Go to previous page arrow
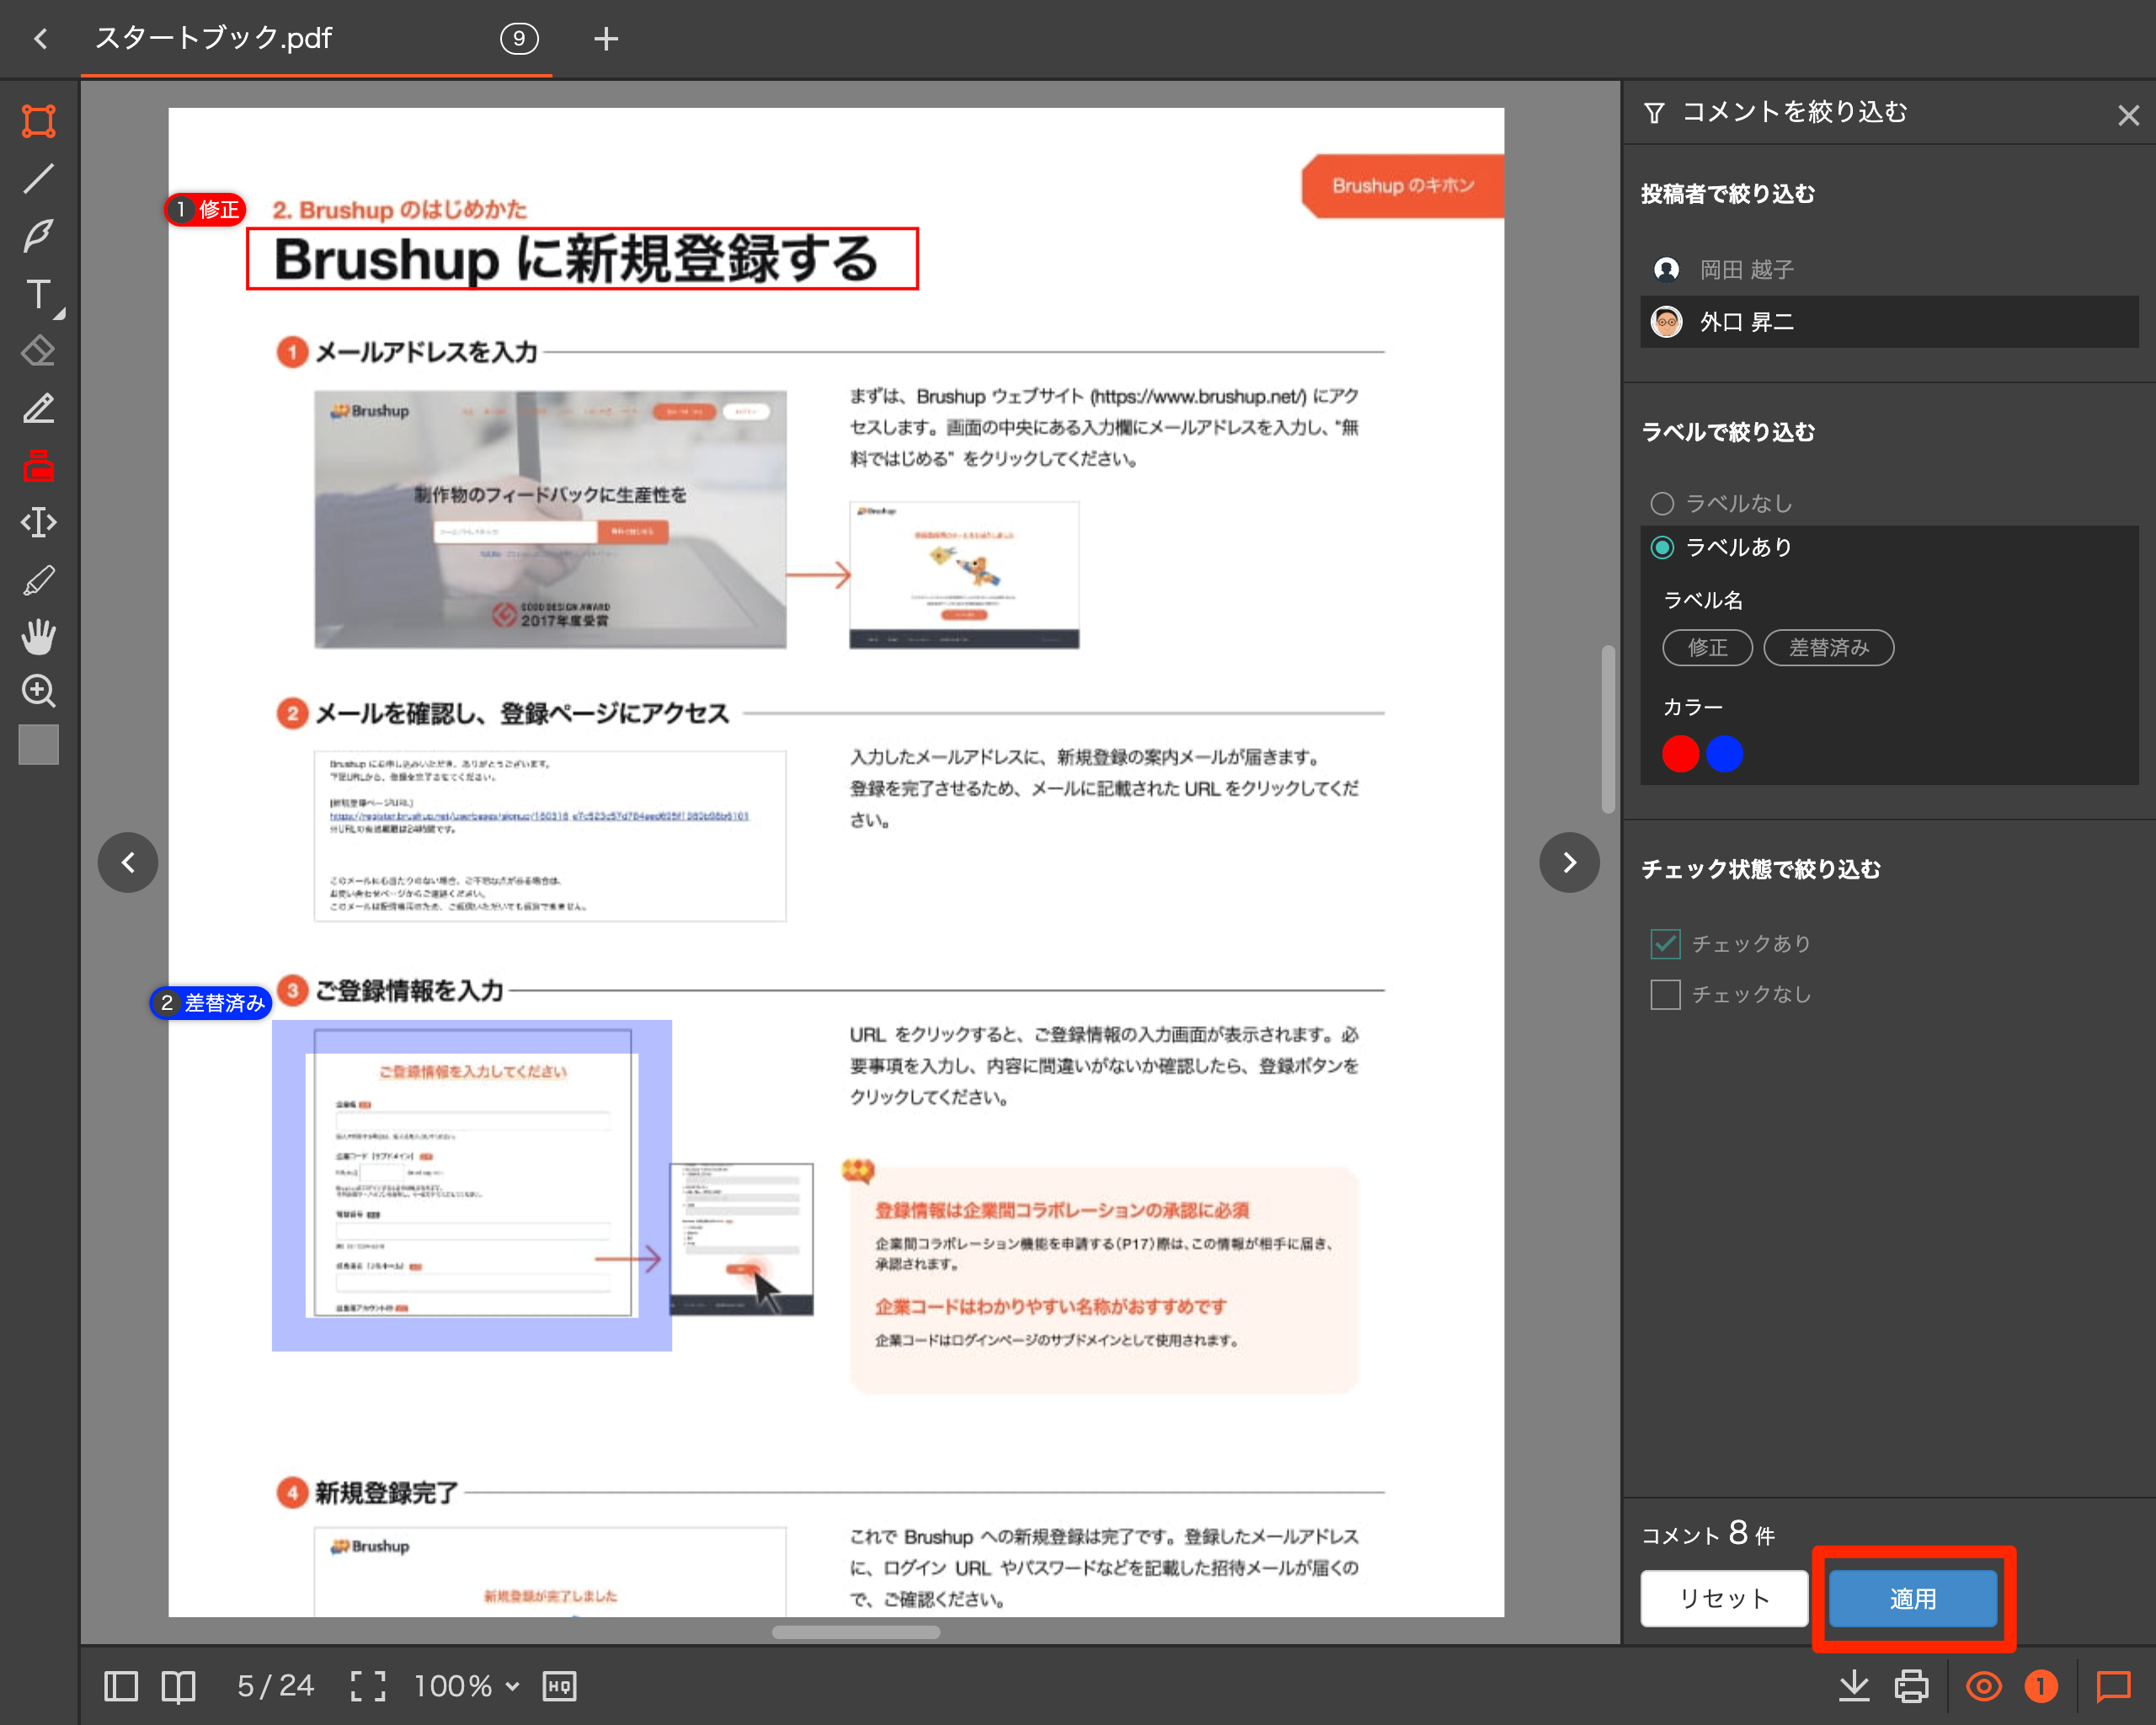The height and width of the screenshot is (1725, 2156). pyautogui.click(x=128, y=862)
